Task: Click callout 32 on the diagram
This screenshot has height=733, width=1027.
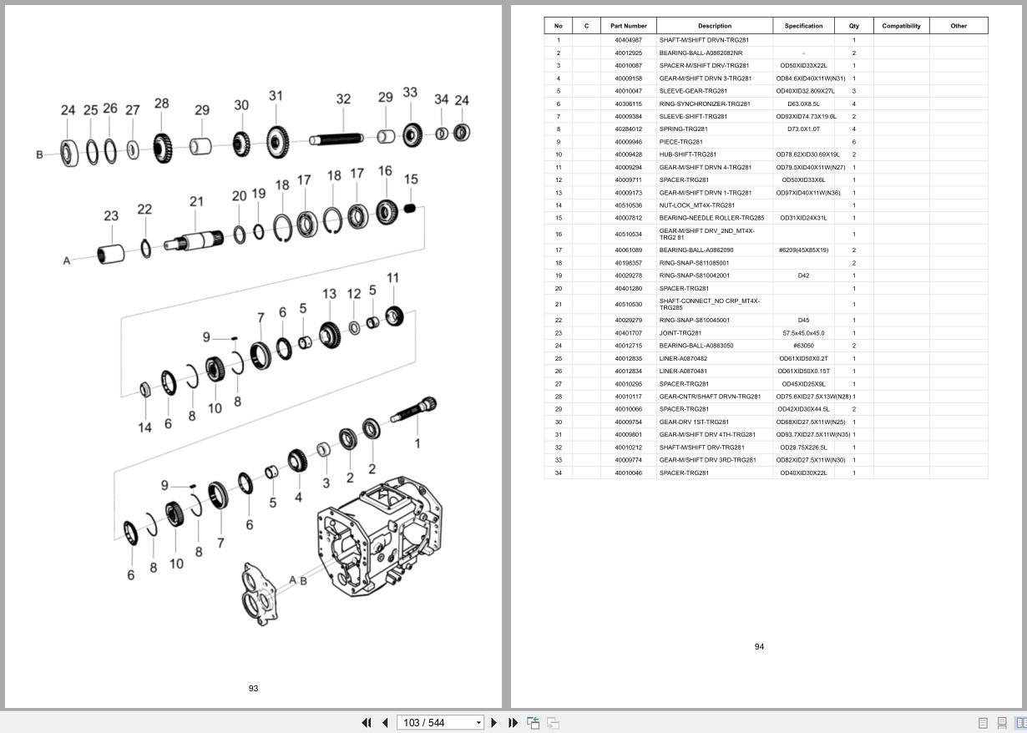Action: (x=343, y=99)
